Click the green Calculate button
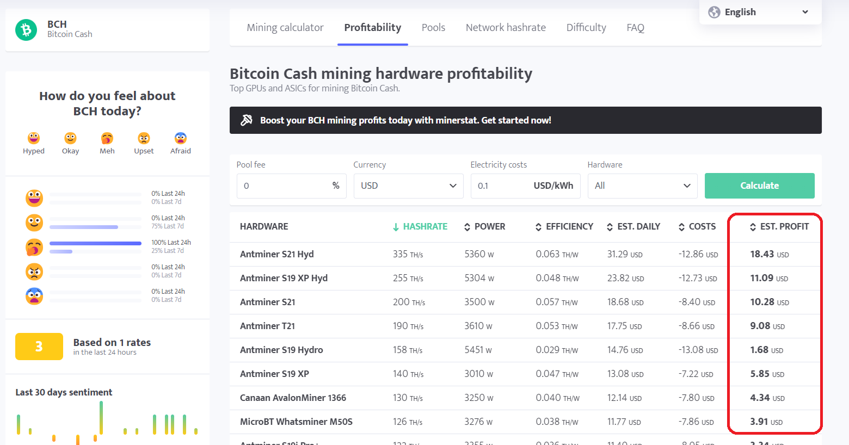 coord(759,186)
